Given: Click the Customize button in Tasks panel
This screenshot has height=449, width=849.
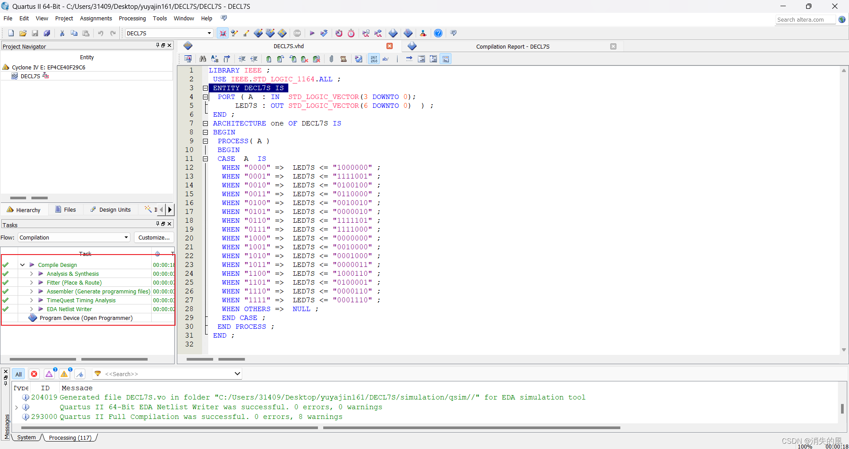Looking at the screenshot, I should point(154,237).
